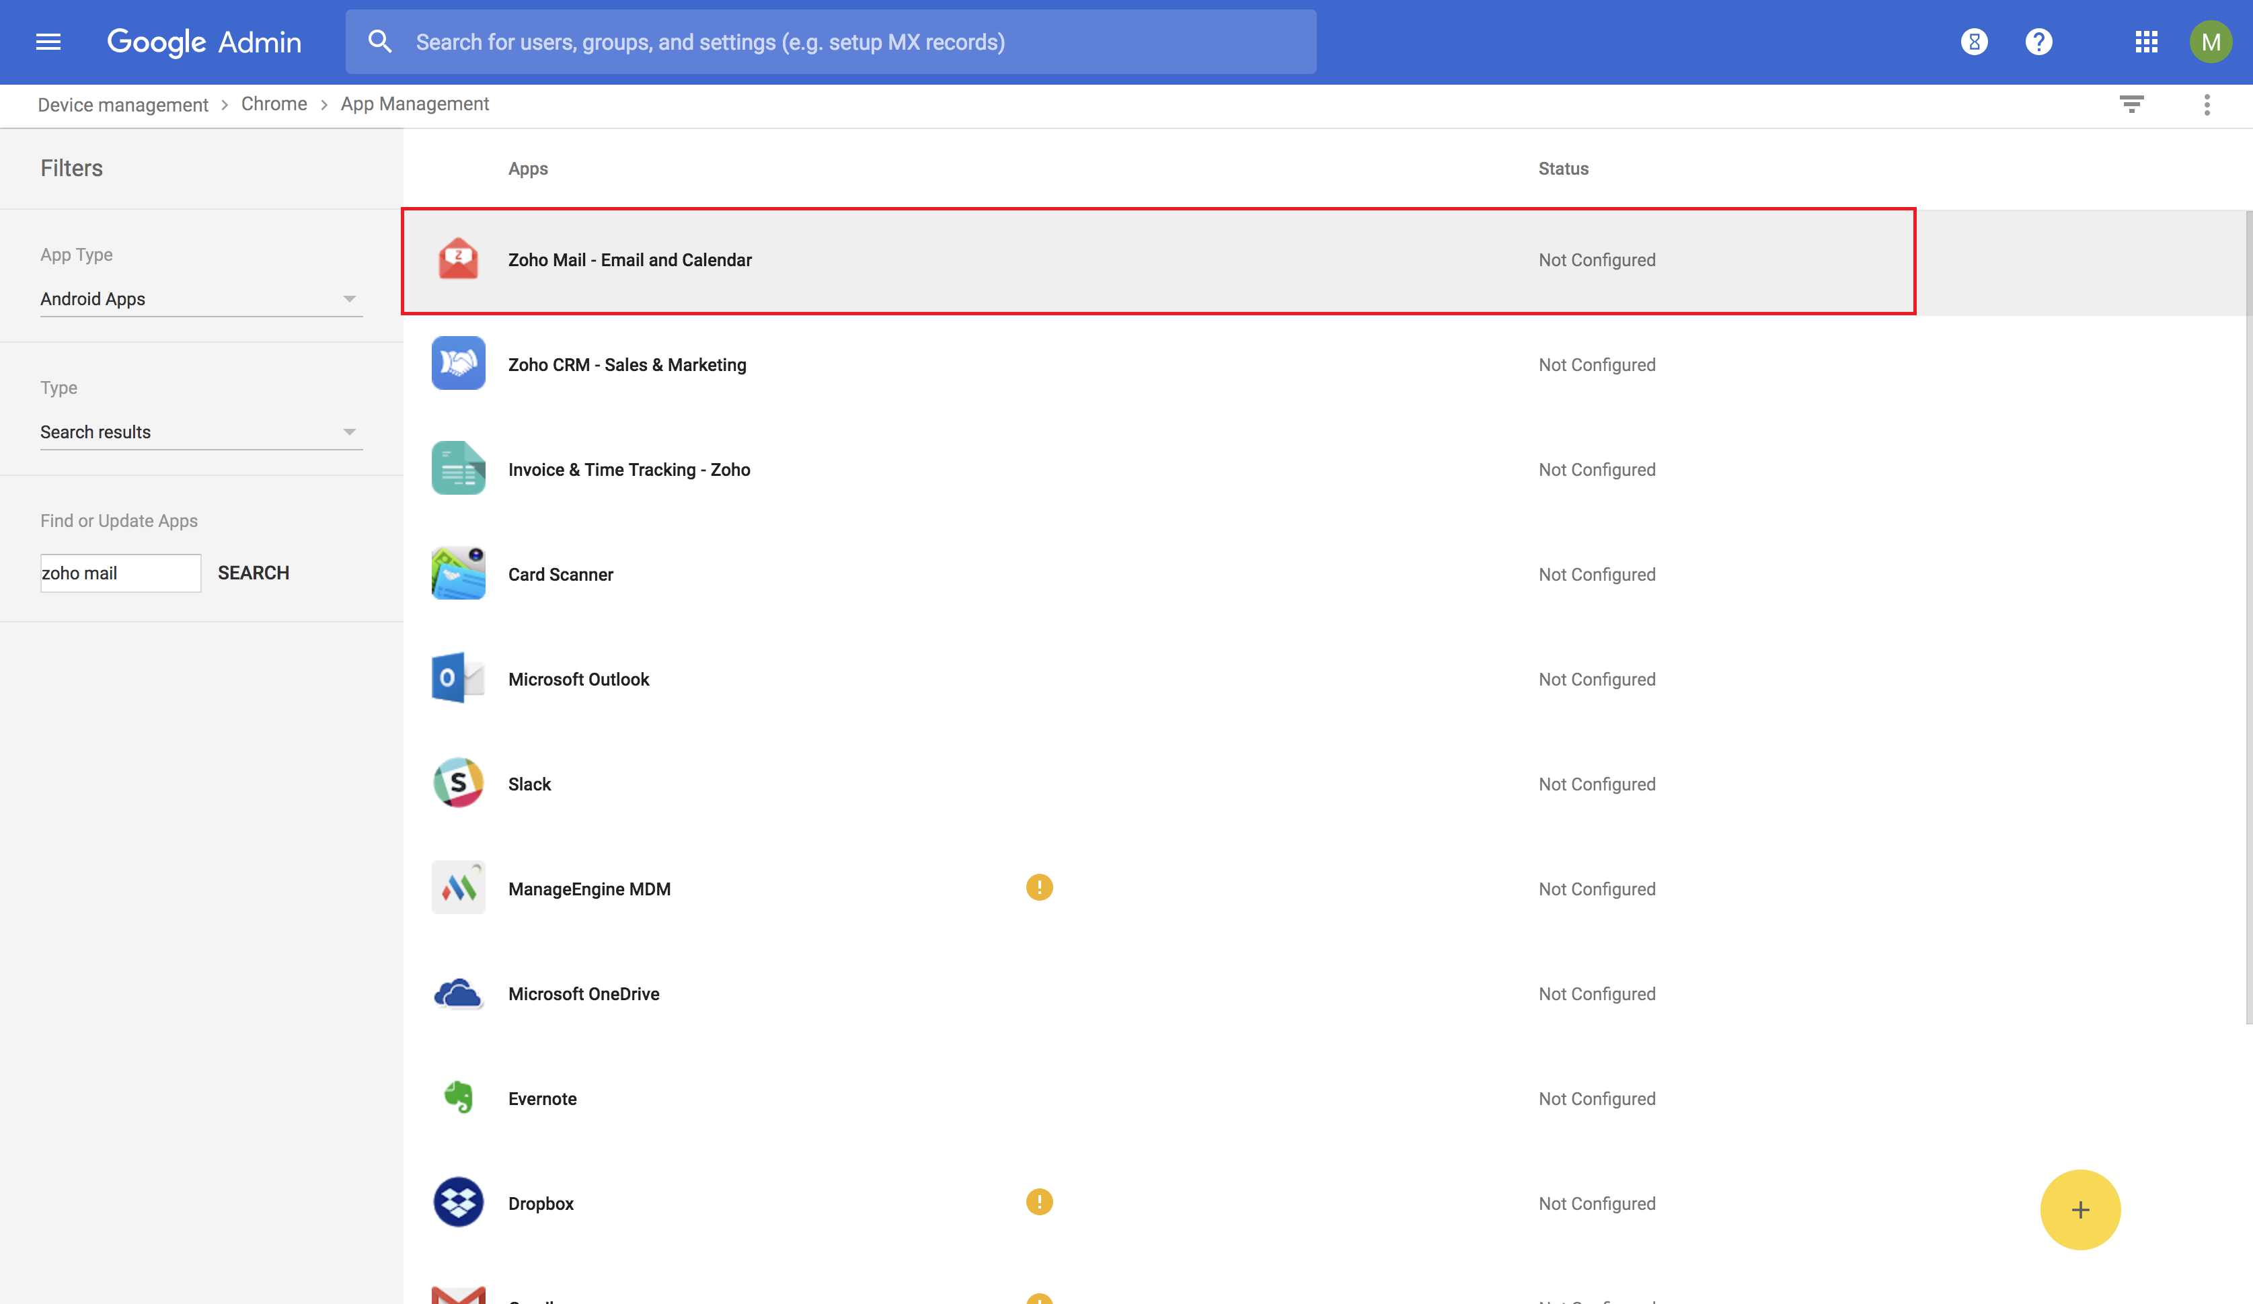This screenshot has height=1304, width=2253.
Task: Open the three-dot overflow menu
Action: click(2207, 105)
